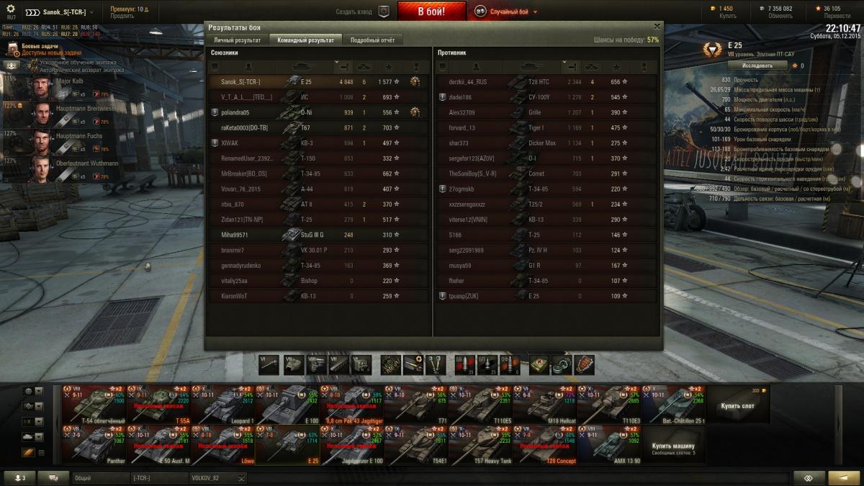
Task: Open the 'Общий' chat tab
Action: click(x=100, y=478)
